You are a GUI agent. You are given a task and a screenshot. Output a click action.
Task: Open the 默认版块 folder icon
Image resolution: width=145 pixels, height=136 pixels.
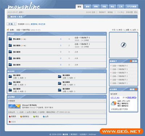coord(10,39)
